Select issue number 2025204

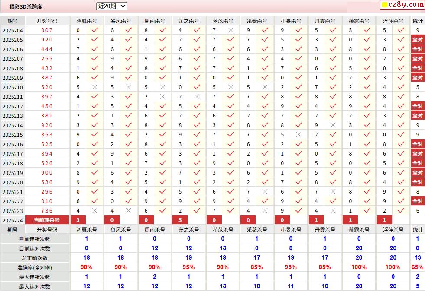(13, 31)
